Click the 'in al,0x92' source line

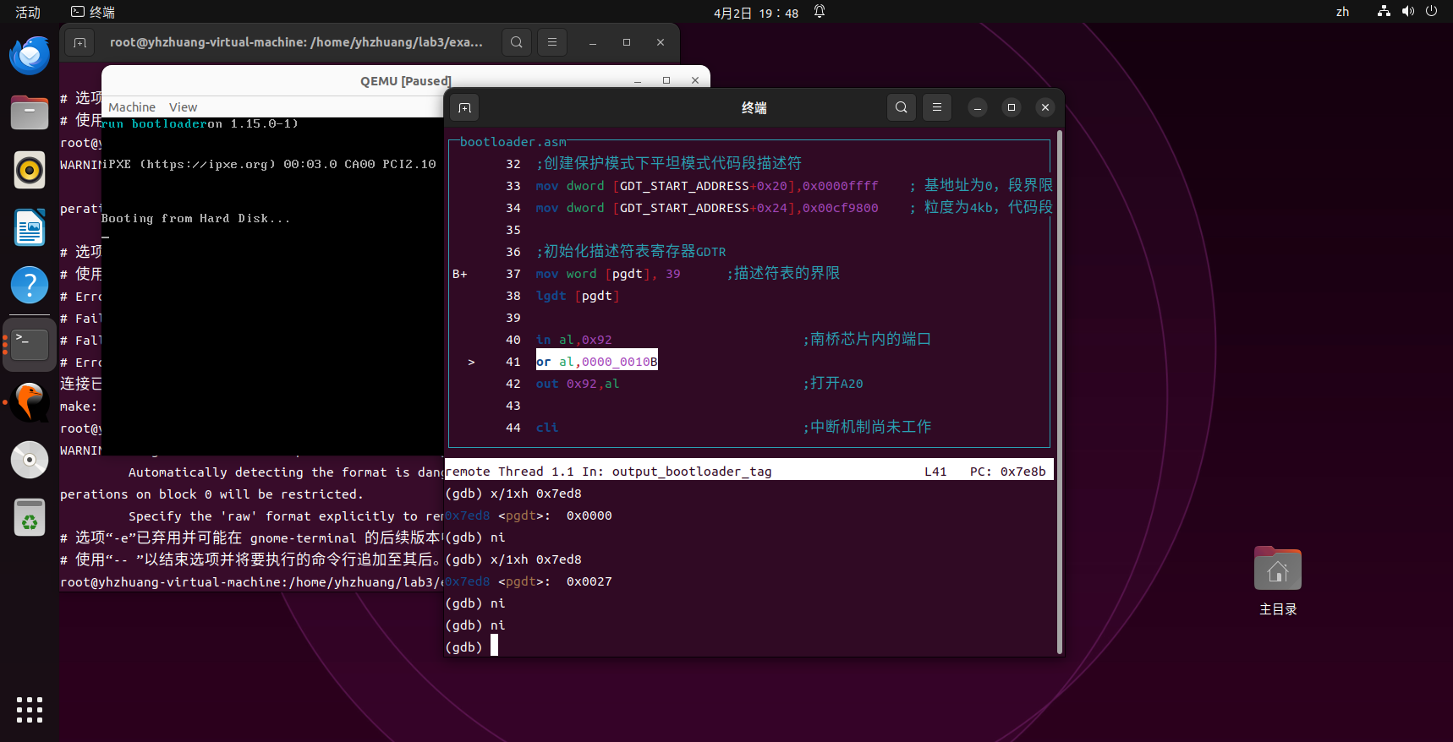[573, 340]
